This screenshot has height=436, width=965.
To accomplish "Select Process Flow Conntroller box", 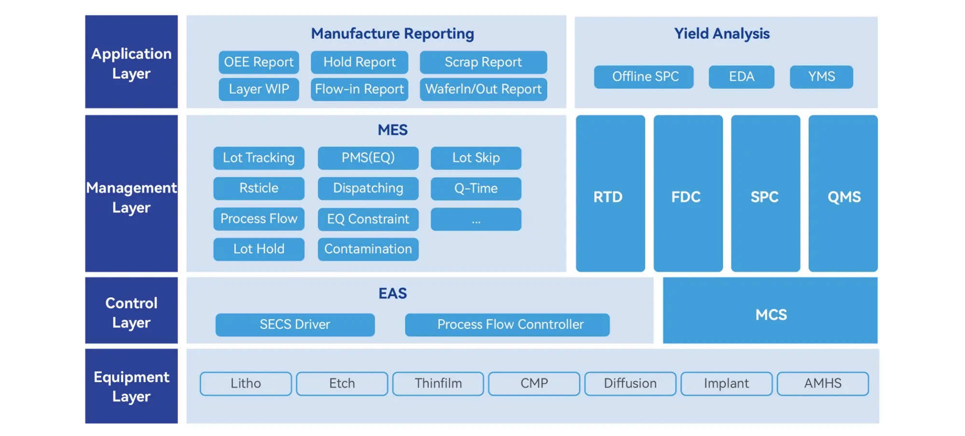I will pos(507,325).
